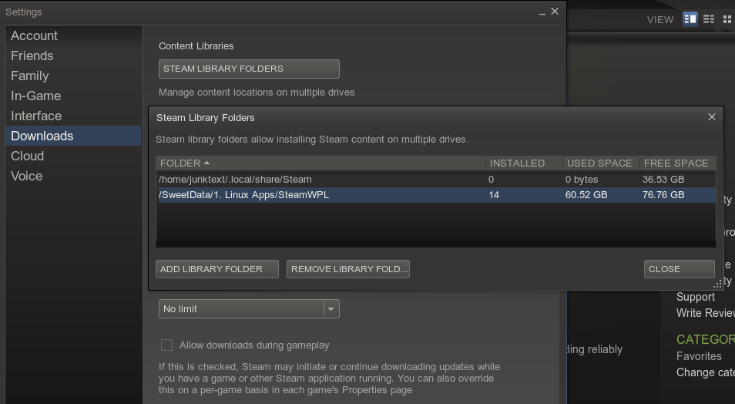This screenshot has height=404, width=735.
Task: Select /home/junktext/.local/share/Steam folder row
Action: 436,179
